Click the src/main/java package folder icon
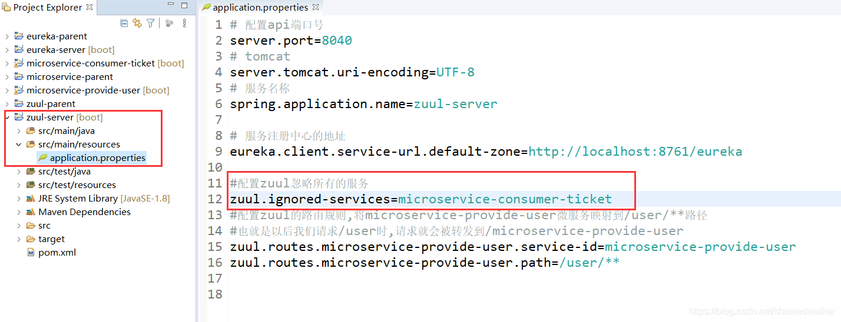 point(31,130)
